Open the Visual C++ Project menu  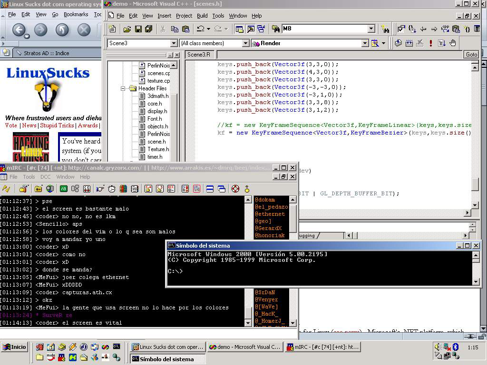coord(184,16)
